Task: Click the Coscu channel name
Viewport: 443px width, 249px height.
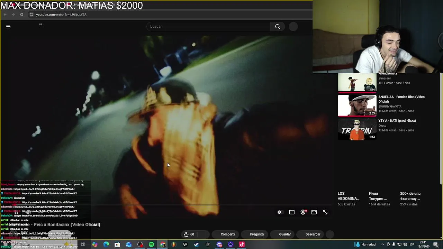Action: pyautogui.click(x=382, y=126)
